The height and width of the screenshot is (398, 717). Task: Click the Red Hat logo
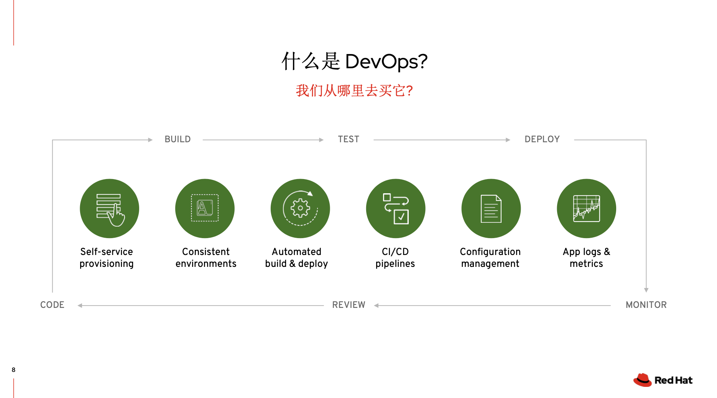pyautogui.click(x=663, y=380)
